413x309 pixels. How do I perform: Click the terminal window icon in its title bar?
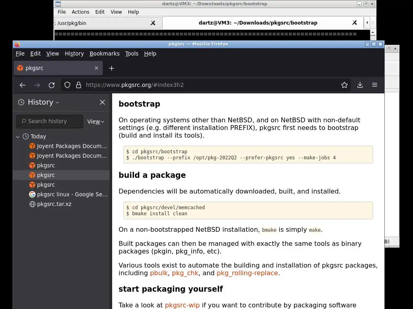point(58,4)
